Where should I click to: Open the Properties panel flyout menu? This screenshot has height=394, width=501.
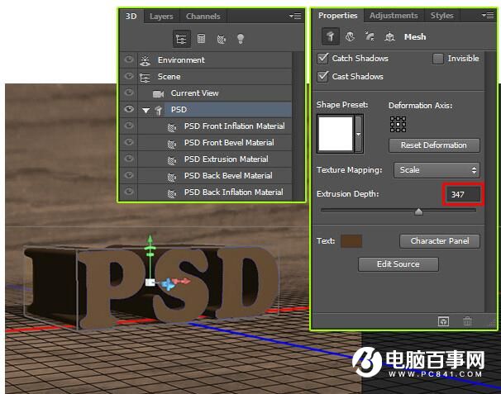tap(488, 15)
